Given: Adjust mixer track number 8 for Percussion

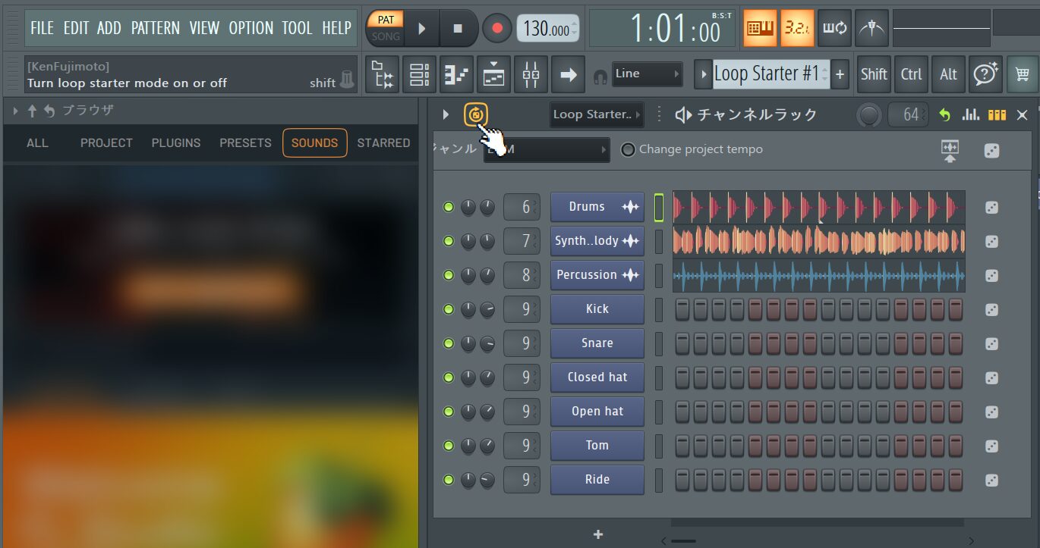Looking at the screenshot, I should (x=522, y=275).
